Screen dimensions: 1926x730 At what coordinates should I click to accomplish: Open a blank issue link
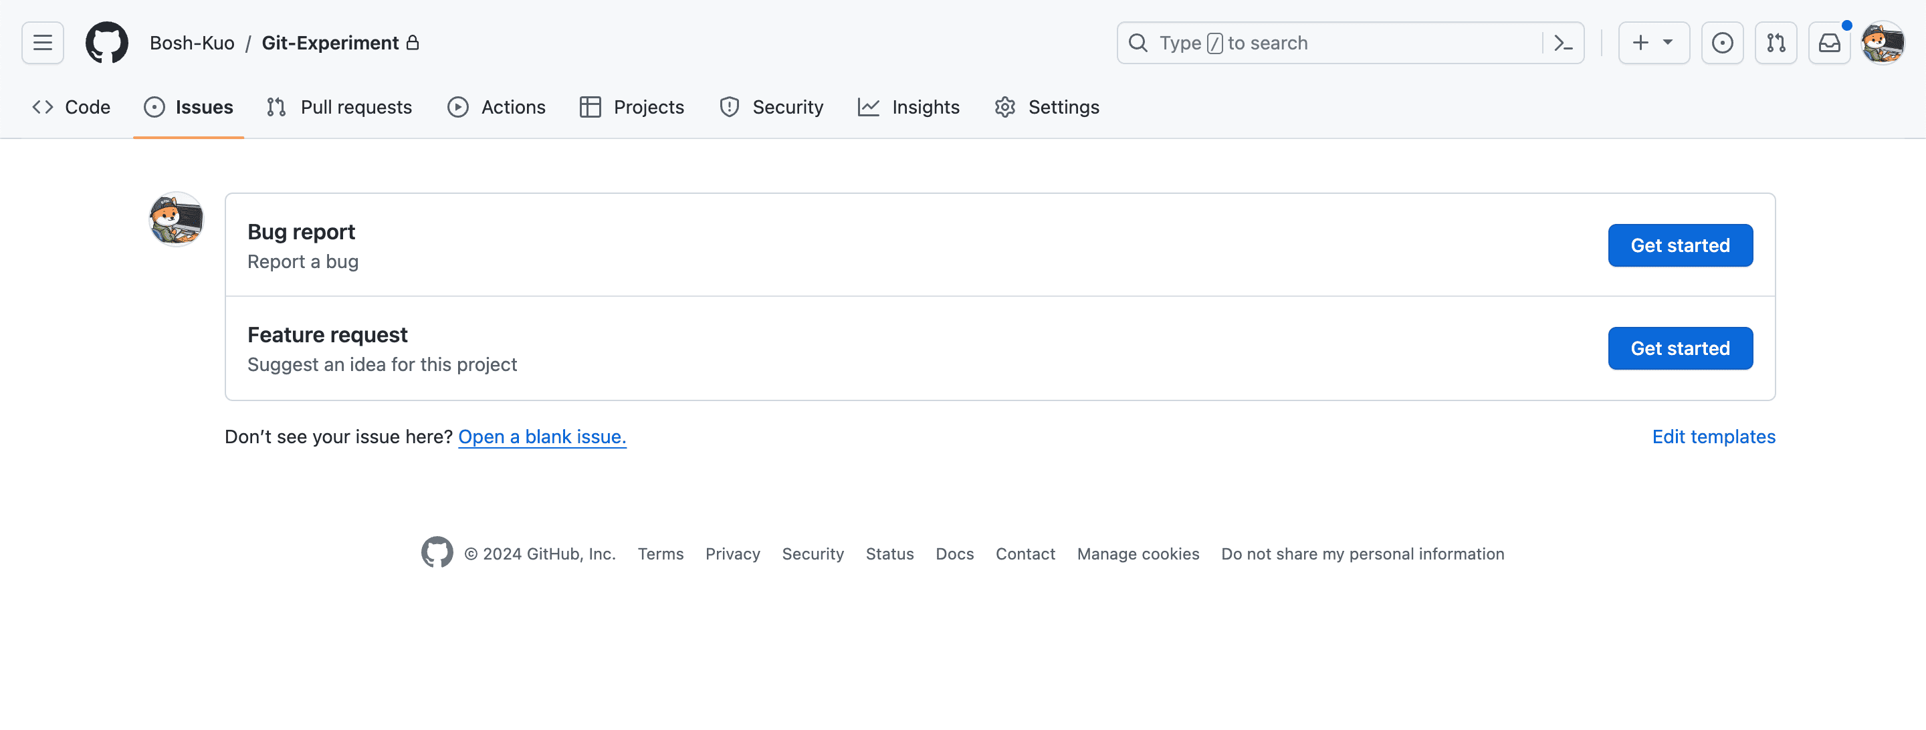542,437
